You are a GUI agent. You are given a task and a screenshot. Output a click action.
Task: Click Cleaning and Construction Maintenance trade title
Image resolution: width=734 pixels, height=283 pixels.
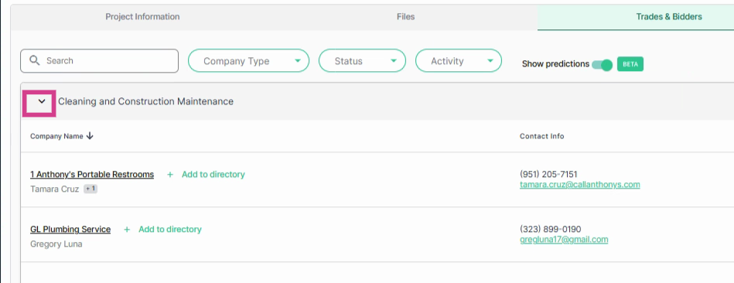point(145,101)
